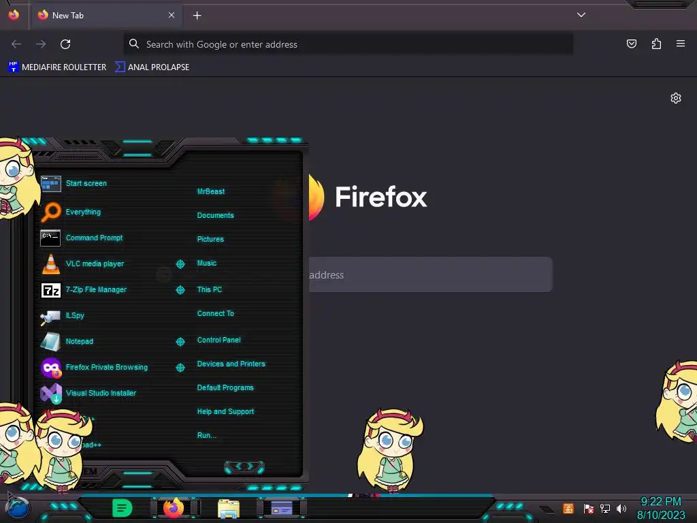The image size is (697, 523).
Task: Open network tray icon
Action: tap(605, 508)
